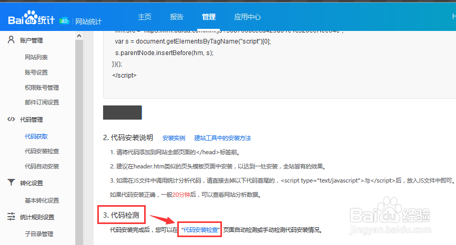
Task: Open the 建站工具中的安装方法 link
Action: pos(222,139)
